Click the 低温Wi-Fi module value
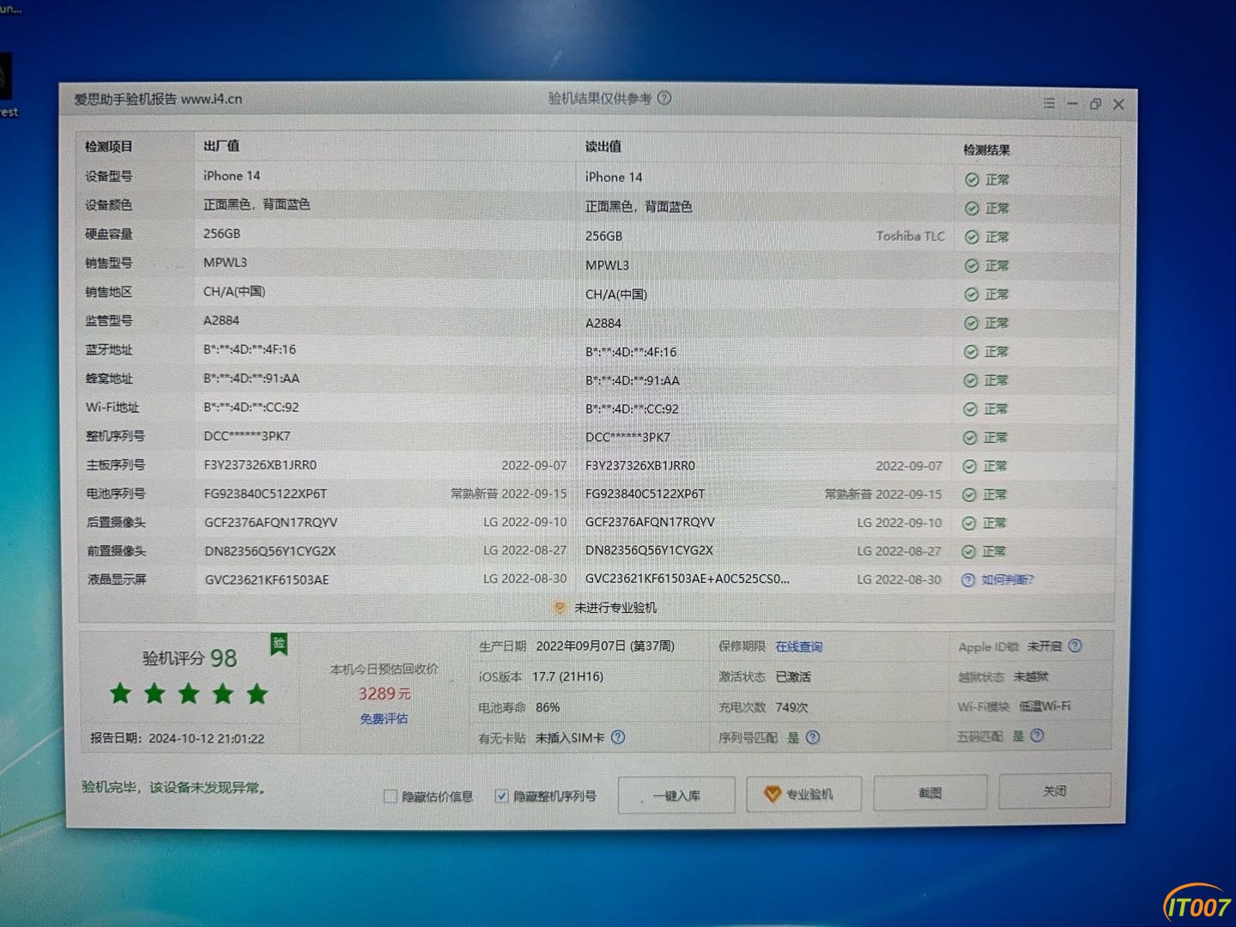 coord(1045,706)
